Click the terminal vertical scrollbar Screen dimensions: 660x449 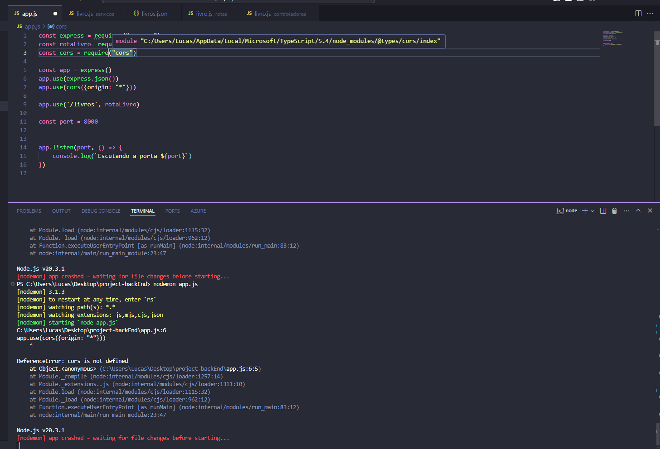(x=657, y=434)
